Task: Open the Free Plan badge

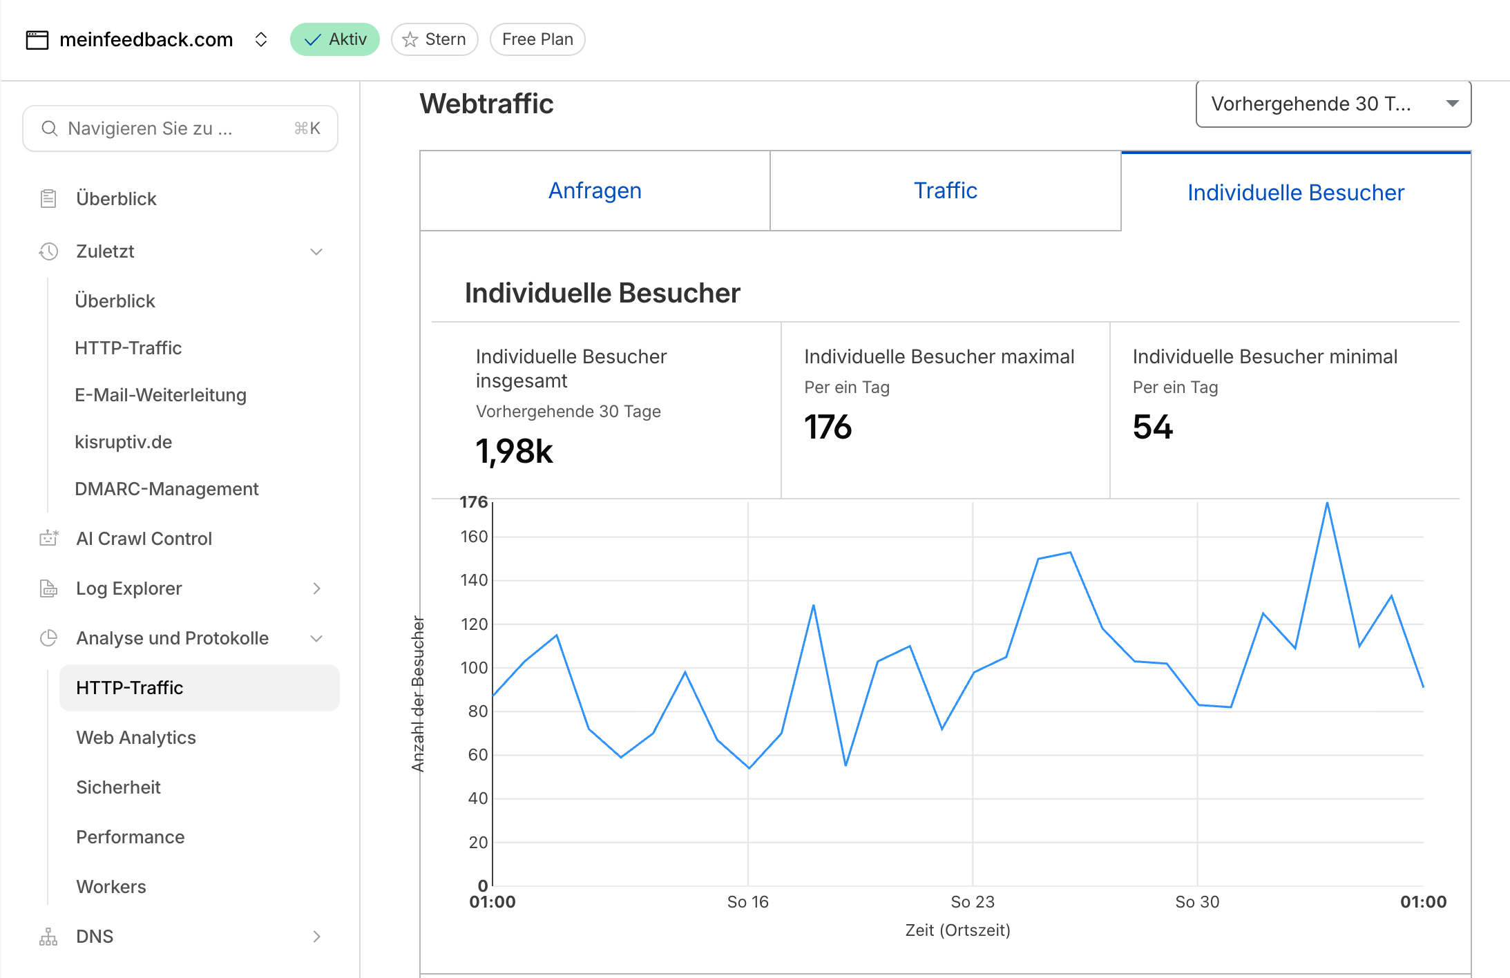Action: coord(537,39)
